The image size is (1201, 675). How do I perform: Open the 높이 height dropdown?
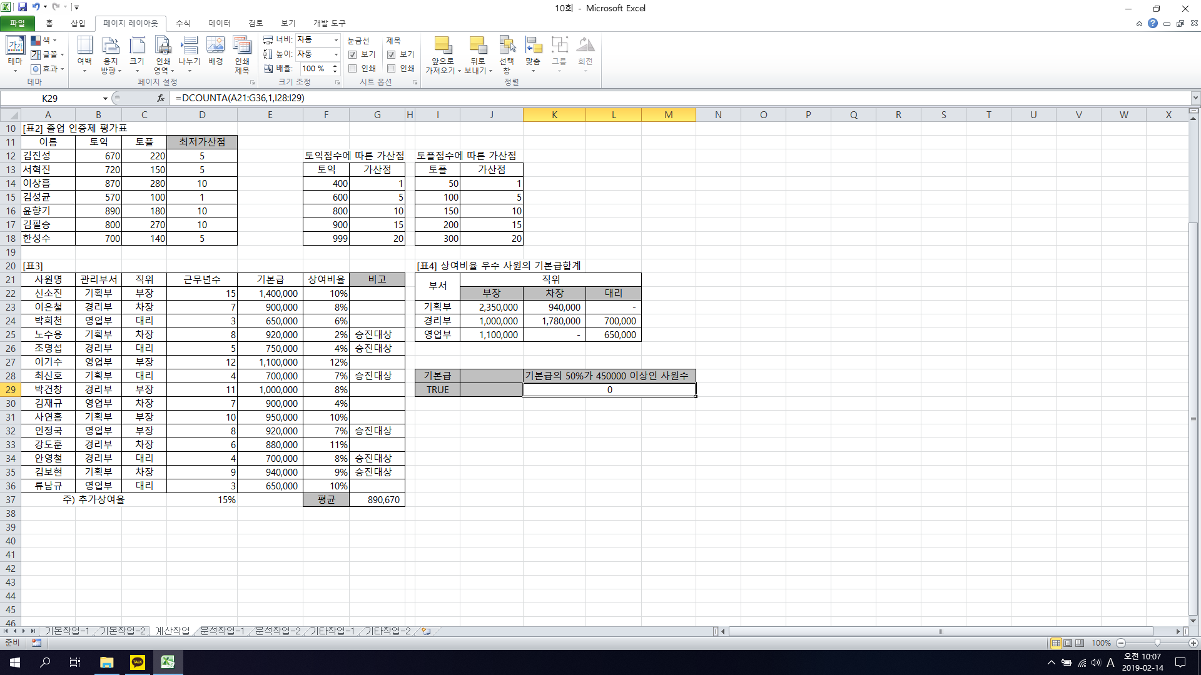pos(336,54)
